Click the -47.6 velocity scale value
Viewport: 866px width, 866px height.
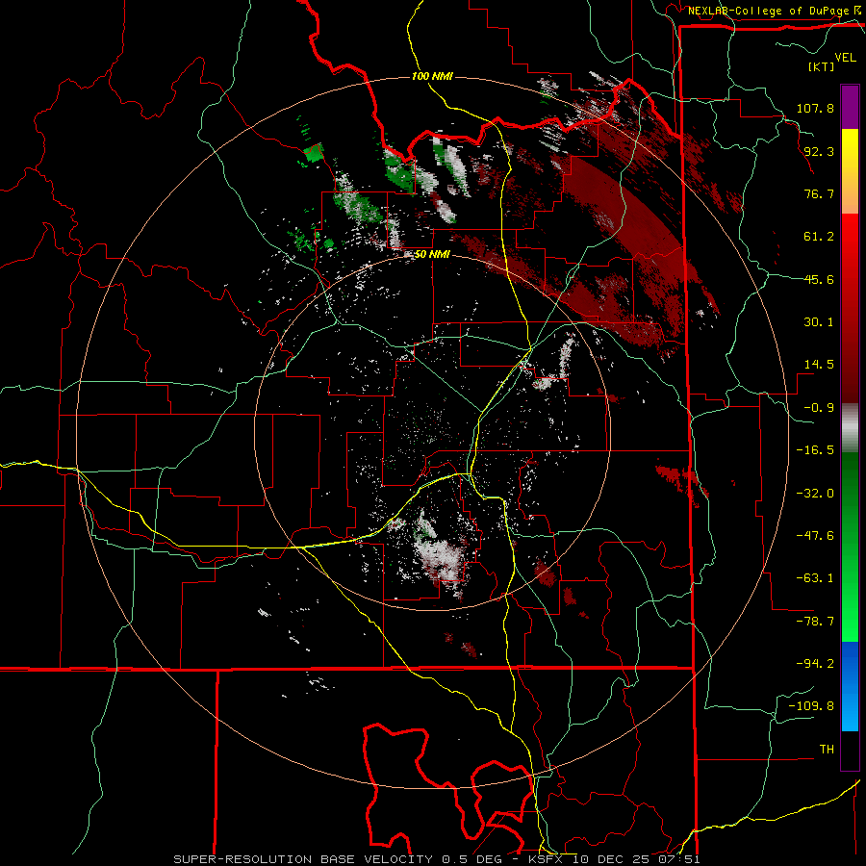815,536
